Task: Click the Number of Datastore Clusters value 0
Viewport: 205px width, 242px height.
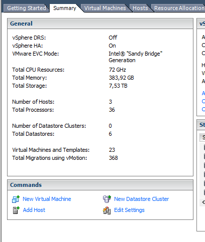Action: tap(110, 126)
